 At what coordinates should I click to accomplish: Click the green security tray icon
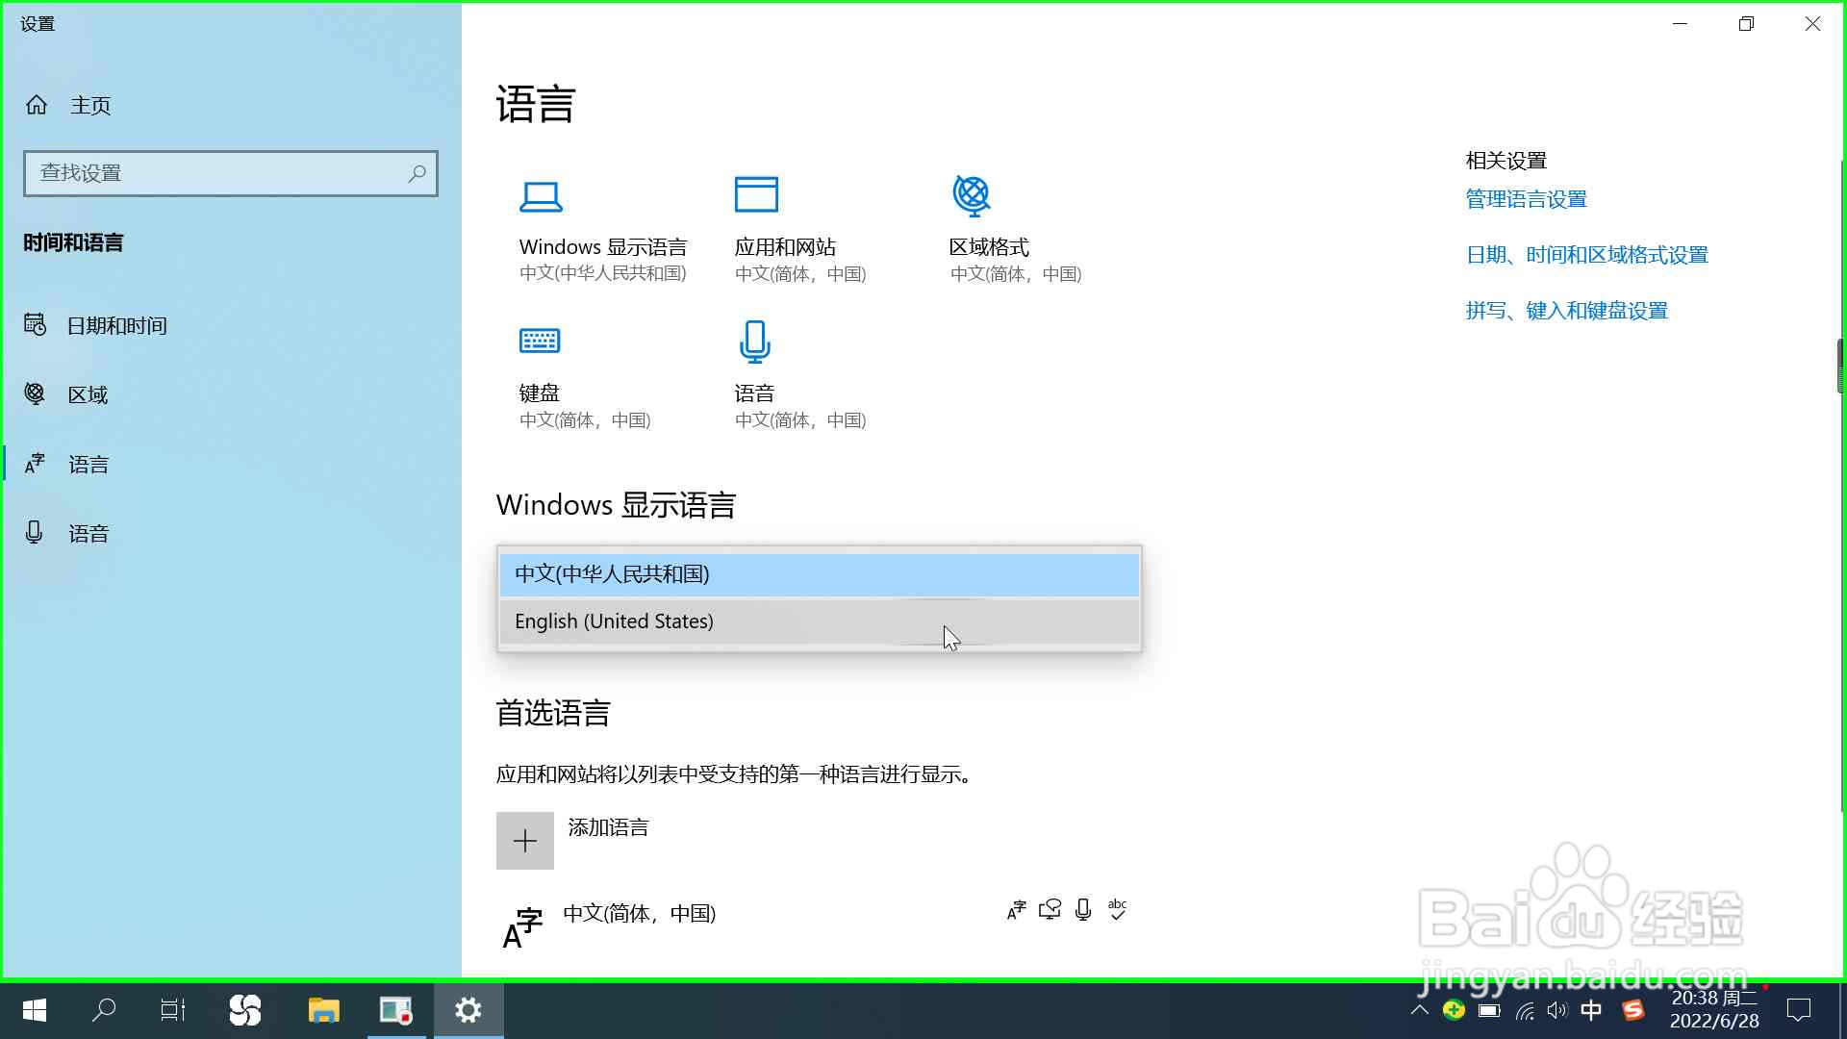[x=1454, y=1010]
